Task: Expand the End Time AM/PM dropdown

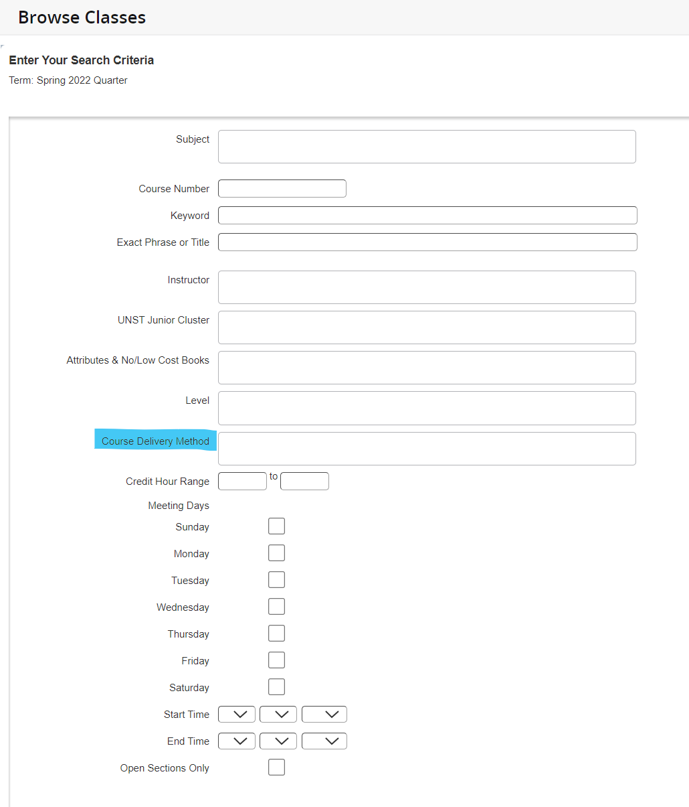Action: [x=324, y=741]
